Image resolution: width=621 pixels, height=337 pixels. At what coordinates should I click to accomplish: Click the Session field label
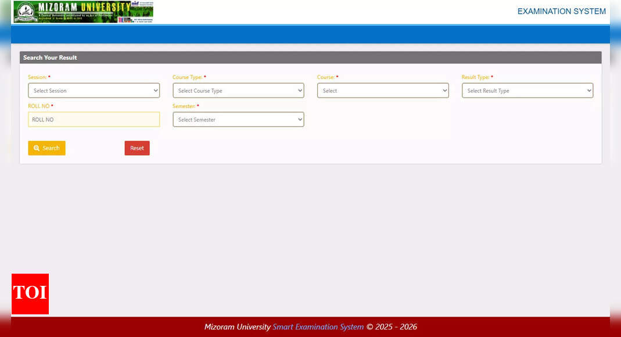click(x=37, y=77)
